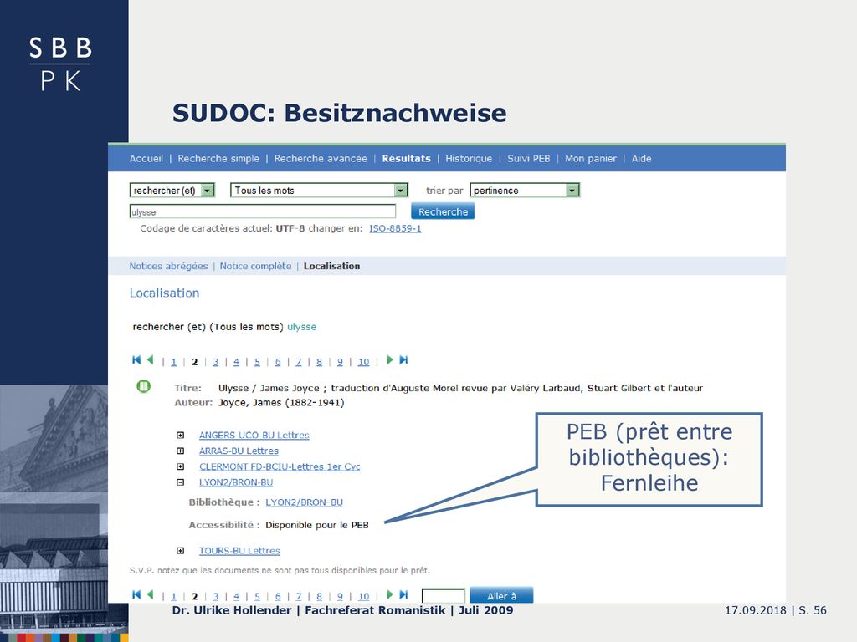Open Suivi PEB in the menu bar
Screen dimensions: 857x642
[x=529, y=158]
